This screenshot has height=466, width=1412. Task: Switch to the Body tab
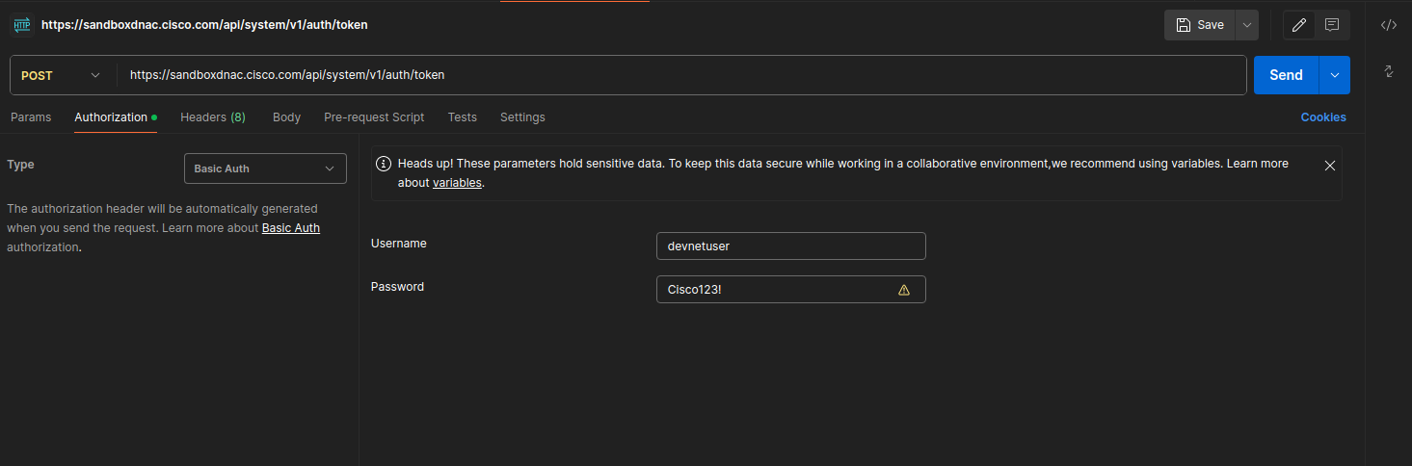286,117
